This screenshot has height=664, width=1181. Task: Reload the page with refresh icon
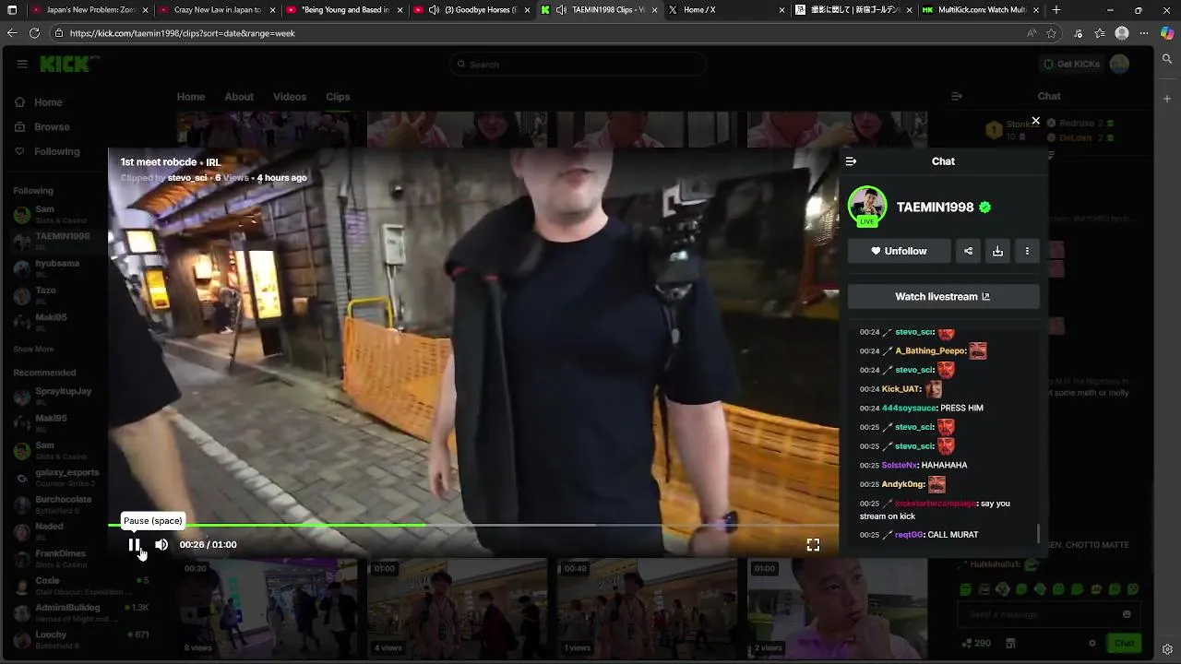[34, 33]
